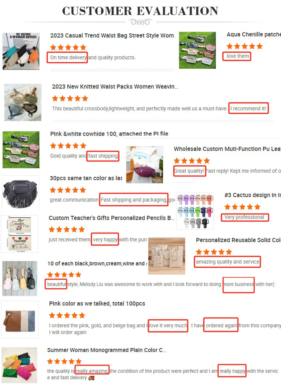
Task: Click the stars below Personalized Reusable Solid
Action: [x=214, y=252]
